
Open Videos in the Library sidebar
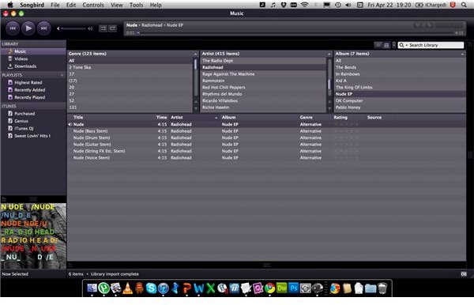click(x=33, y=58)
